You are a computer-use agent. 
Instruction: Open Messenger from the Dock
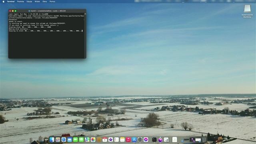click(146, 140)
